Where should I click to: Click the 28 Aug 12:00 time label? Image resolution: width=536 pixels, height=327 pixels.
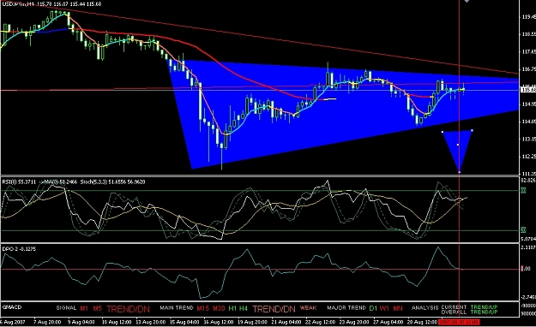(422, 322)
